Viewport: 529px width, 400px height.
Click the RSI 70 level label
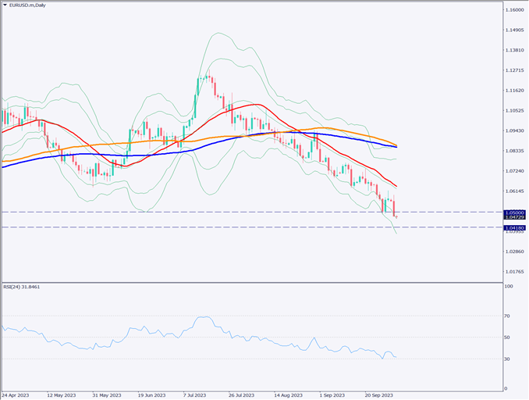click(507, 316)
